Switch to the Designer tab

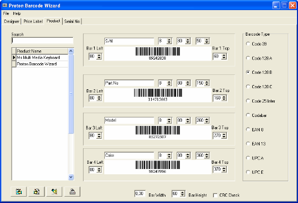(11, 21)
